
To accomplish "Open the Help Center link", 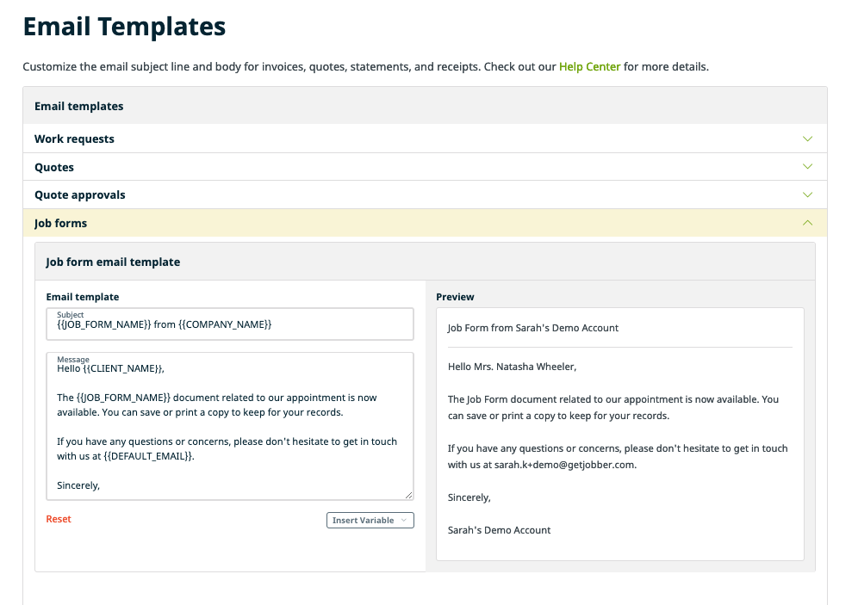I will (589, 66).
